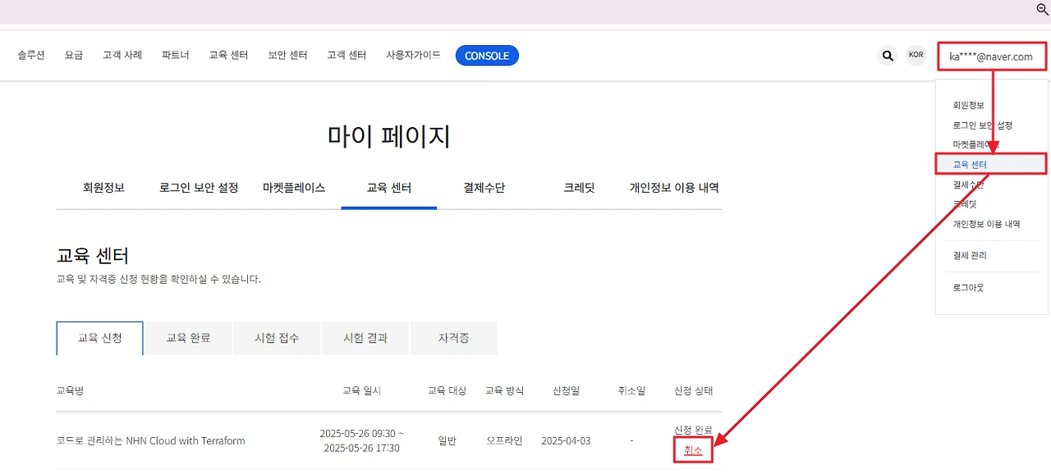Click 취소 link for Terraform course
This screenshot has height=474, width=1051.
click(693, 451)
